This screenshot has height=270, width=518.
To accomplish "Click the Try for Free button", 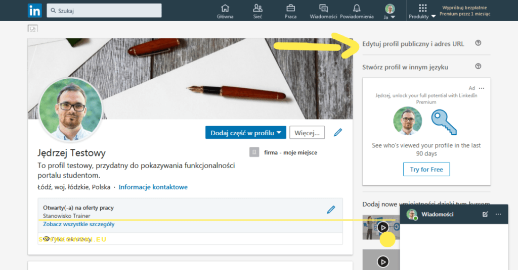I will [426, 169].
